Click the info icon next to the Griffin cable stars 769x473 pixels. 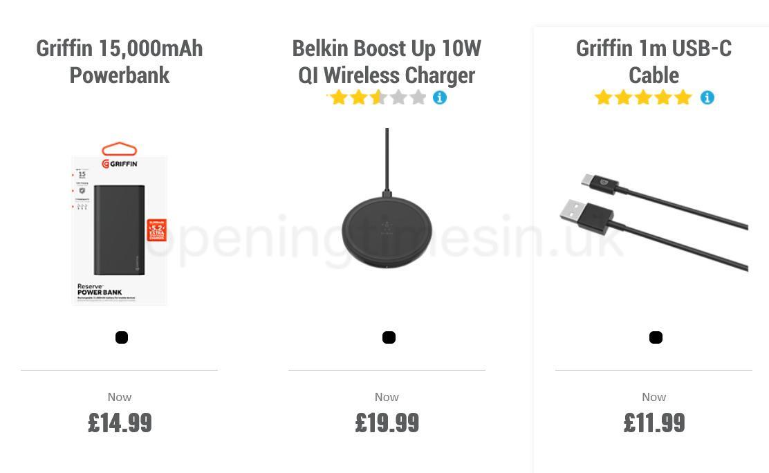coord(707,98)
